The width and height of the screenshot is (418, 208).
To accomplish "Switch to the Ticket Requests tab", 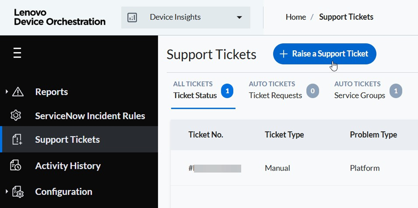I will (x=275, y=90).
